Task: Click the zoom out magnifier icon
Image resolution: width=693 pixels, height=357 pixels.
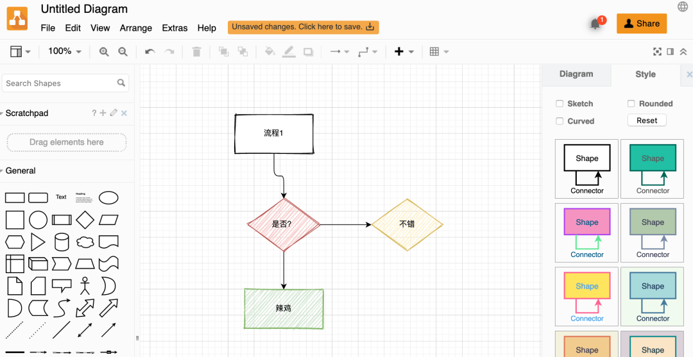Action: point(123,52)
